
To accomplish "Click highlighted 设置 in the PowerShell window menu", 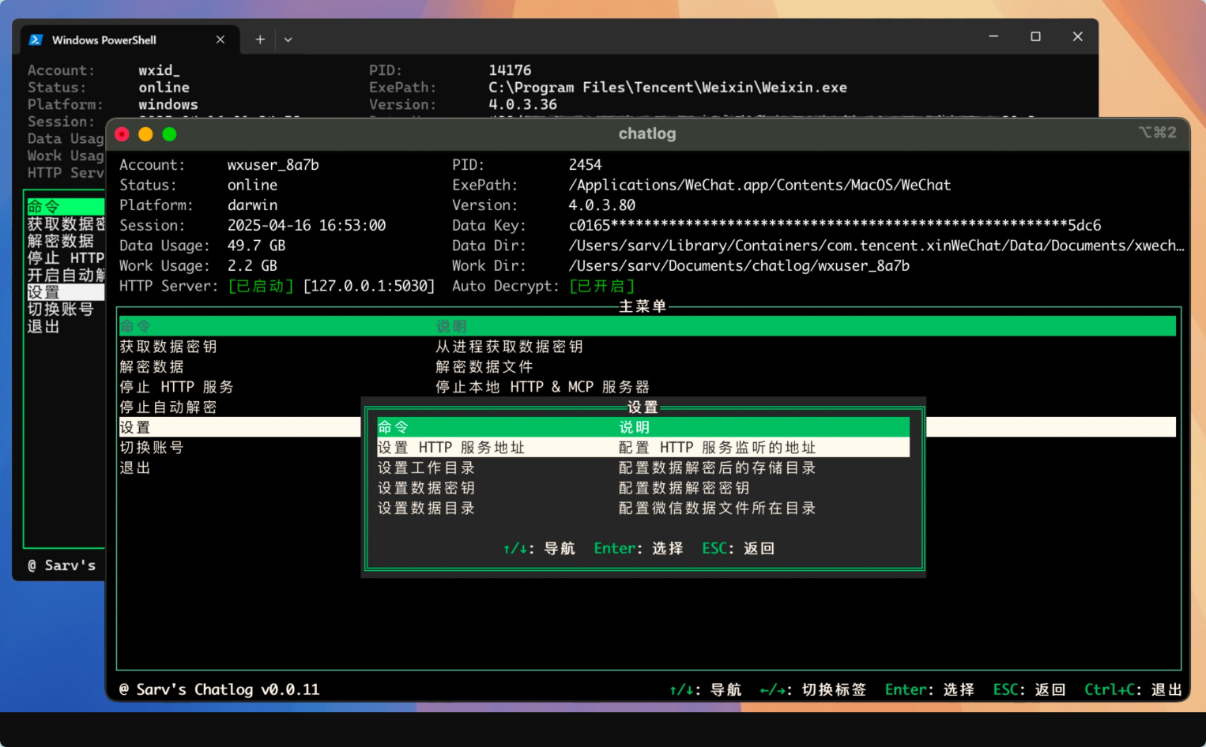I will point(65,292).
